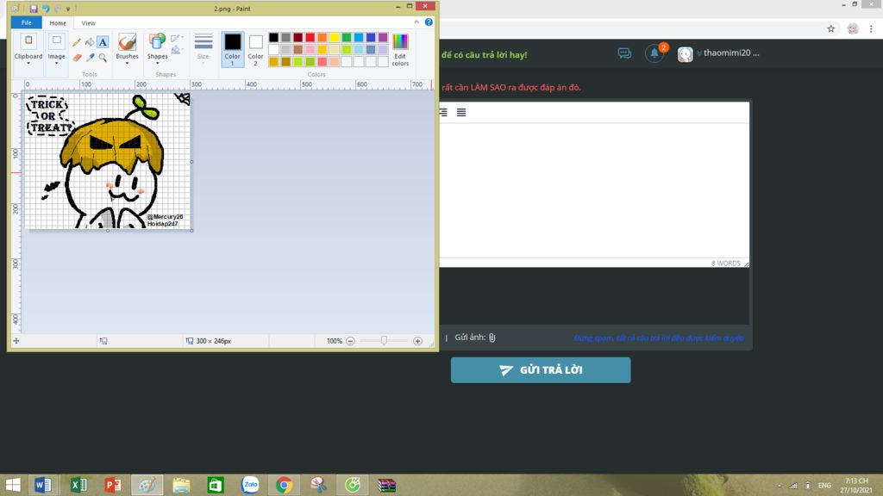Click the Paint zoom slider handle
This screenshot has height=496, width=883.
tap(384, 341)
